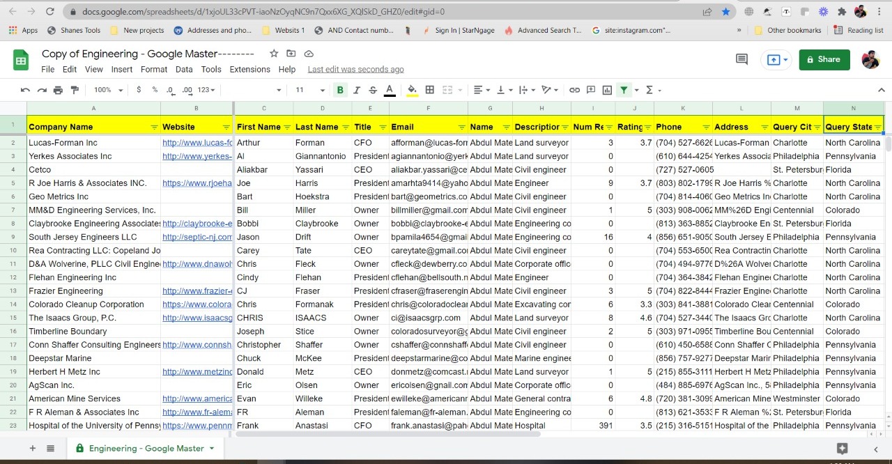Click the insert link icon
This screenshot has width=892, height=464.
[574, 90]
